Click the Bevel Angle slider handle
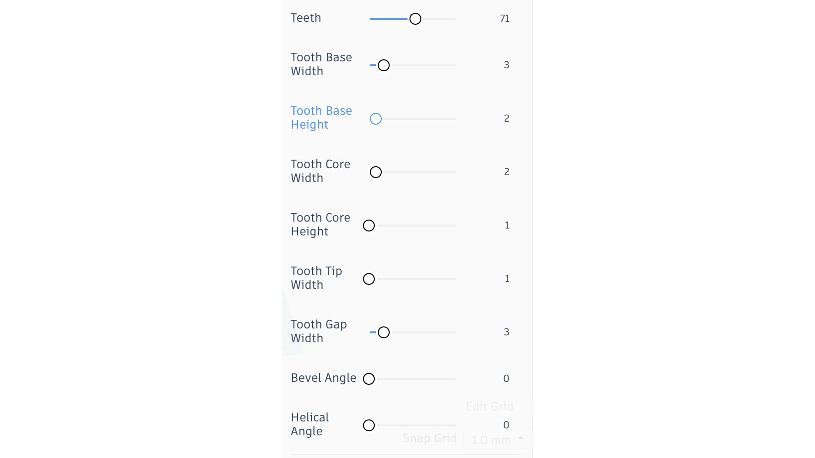The height and width of the screenshot is (458, 815). click(x=369, y=379)
